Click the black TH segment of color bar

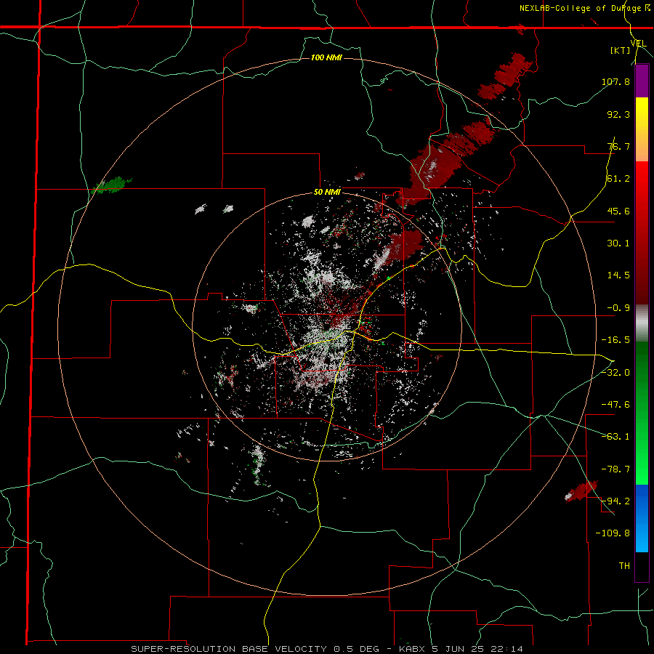click(x=642, y=566)
